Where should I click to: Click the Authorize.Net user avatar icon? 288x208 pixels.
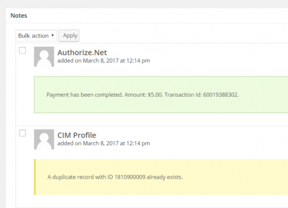coord(44,56)
